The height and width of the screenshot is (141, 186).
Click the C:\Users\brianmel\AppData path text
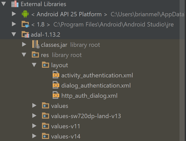click(147, 14)
